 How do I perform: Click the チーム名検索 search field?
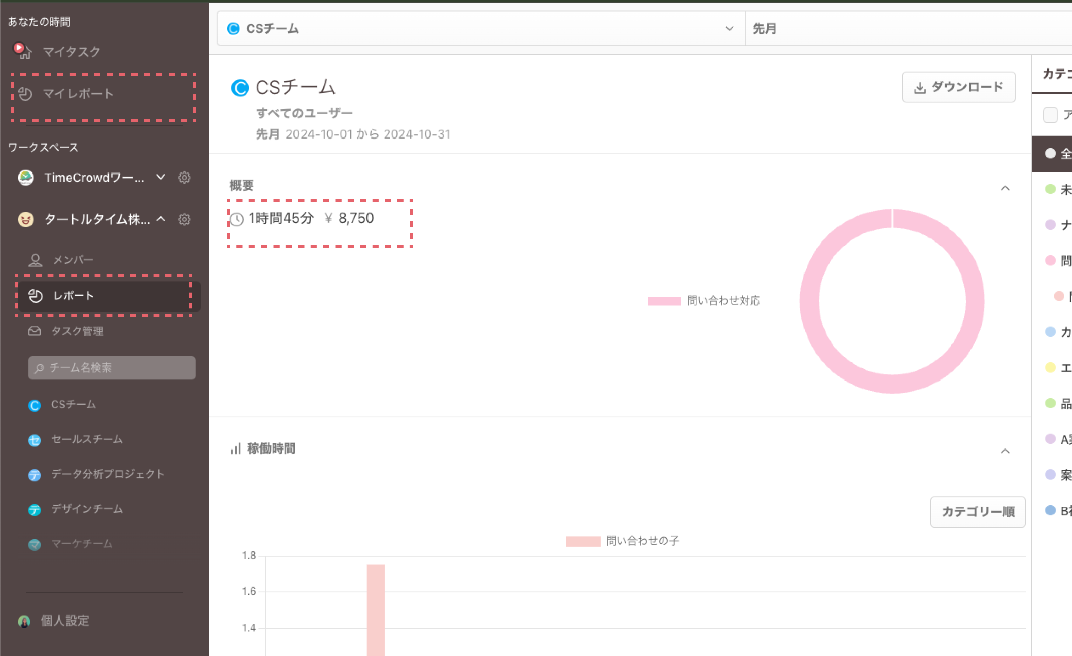pyautogui.click(x=112, y=368)
